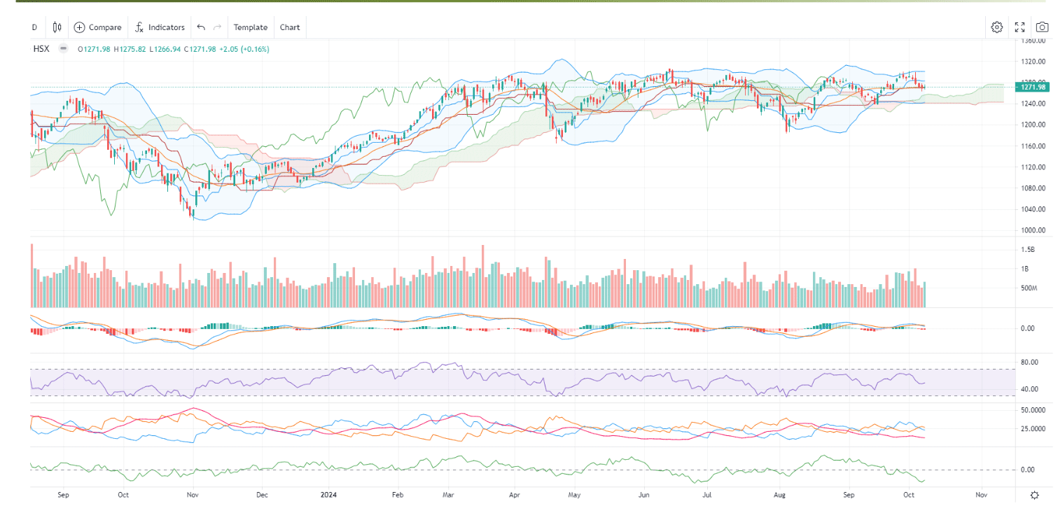
Task: Open time axis settings gear at bottom right
Action: tap(1034, 495)
